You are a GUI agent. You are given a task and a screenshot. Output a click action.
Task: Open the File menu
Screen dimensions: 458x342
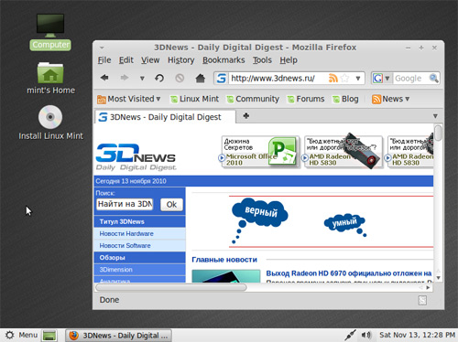[x=104, y=60]
